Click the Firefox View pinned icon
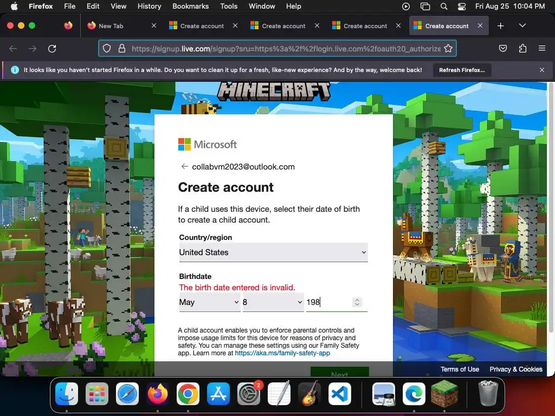This screenshot has height=416, width=555. 68,25
